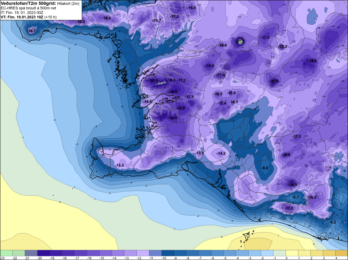Click the -17.3 temperature value
Image resolution: width=348 pixels, height=260 pixels.
click(169, 101)
